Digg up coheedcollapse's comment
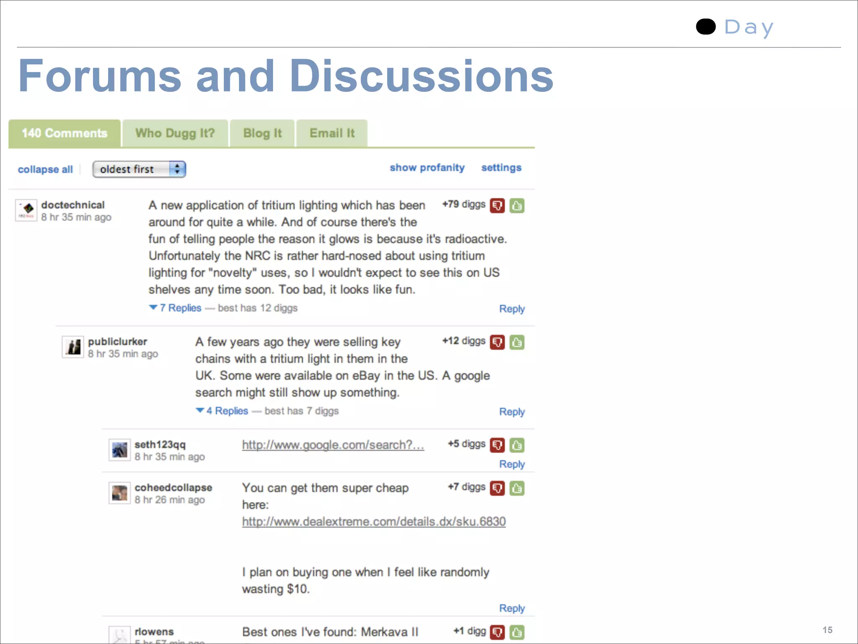Image resolution: width=858 pixels, height=644 pixels. click(517, 488)
